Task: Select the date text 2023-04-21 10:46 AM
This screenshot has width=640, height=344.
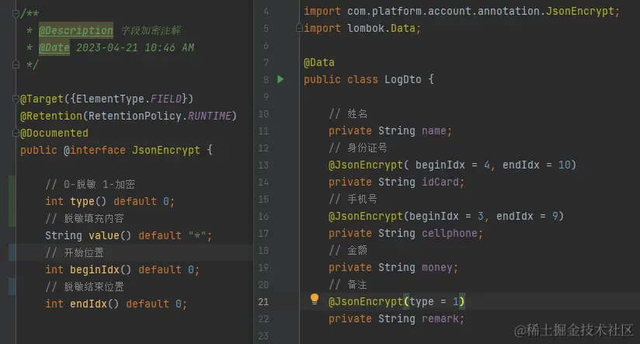Action: click(135, 47)
